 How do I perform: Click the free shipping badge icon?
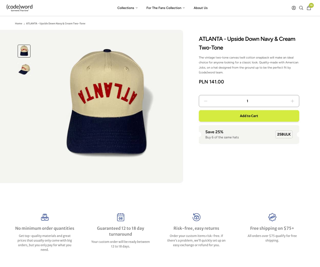272,217
